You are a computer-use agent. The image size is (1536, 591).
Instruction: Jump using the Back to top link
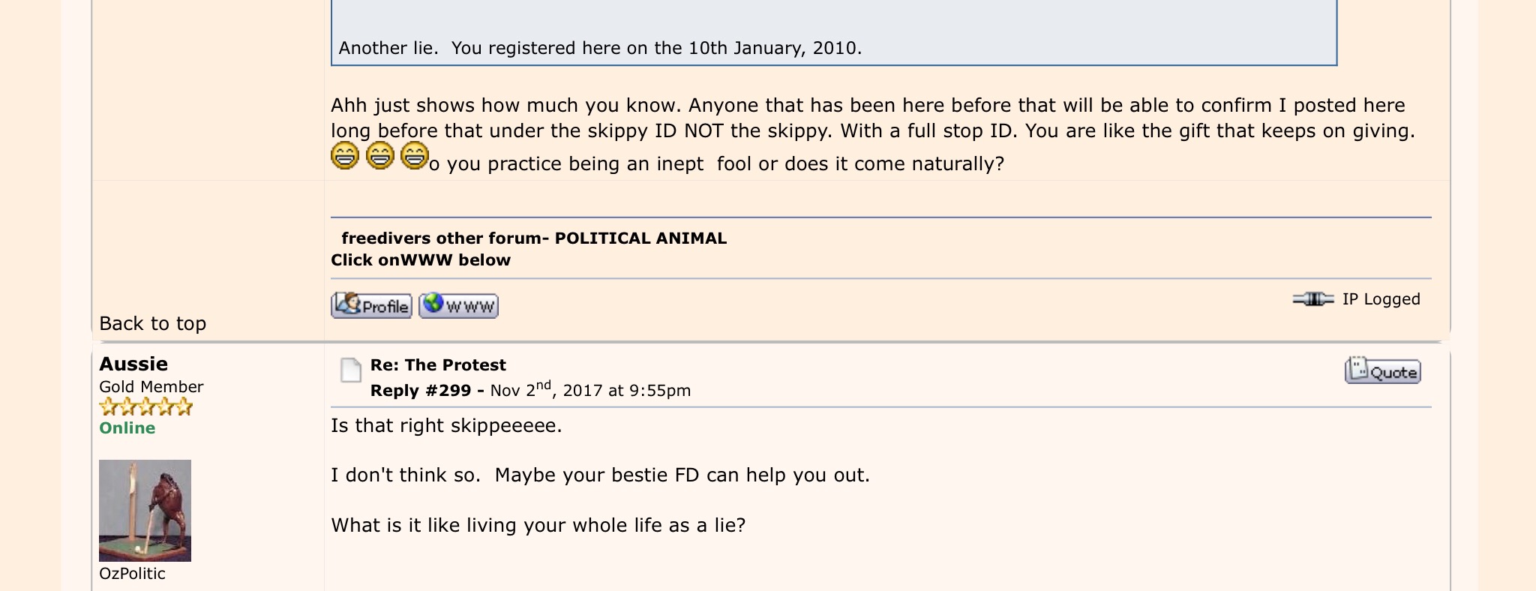tap(152, 323)
